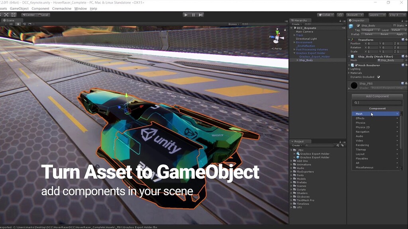The image size is (408, 229).
Task: Click the Apply prefab button
Action: [400, 34]
